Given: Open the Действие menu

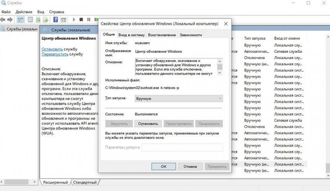Looking at the screenshot, I should click(x=24, y=12).
